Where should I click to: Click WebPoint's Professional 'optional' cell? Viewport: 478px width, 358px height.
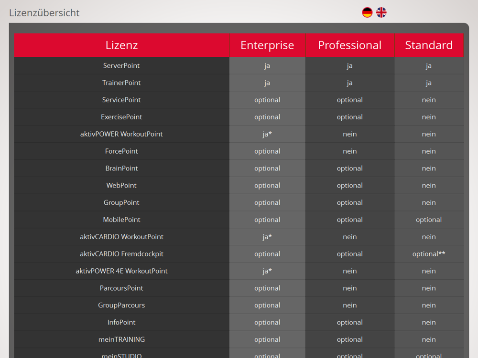[350, 185]
